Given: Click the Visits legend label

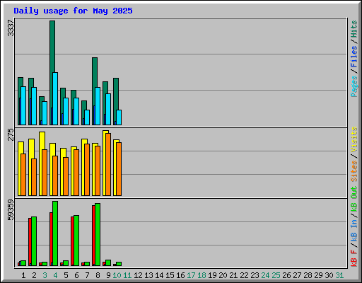Looking at the screenshot, I should [354, 139].
